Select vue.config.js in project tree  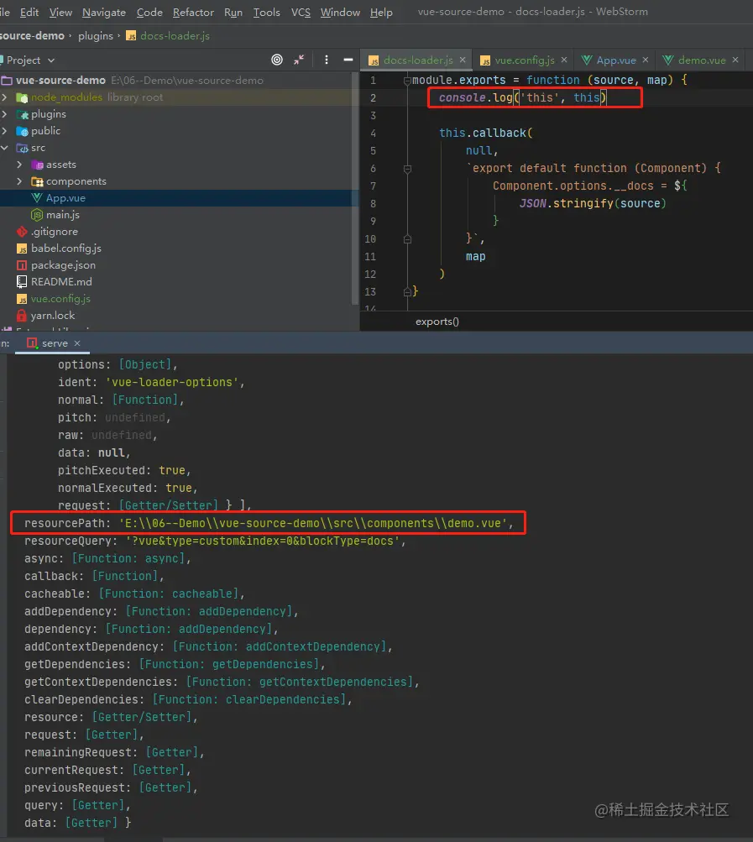tap(60, 299)
